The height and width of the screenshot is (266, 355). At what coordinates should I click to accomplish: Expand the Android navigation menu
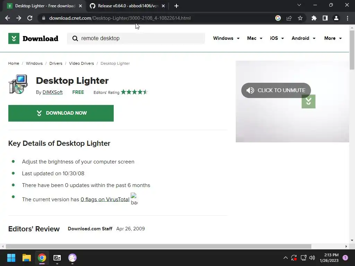tap(303, 38)
